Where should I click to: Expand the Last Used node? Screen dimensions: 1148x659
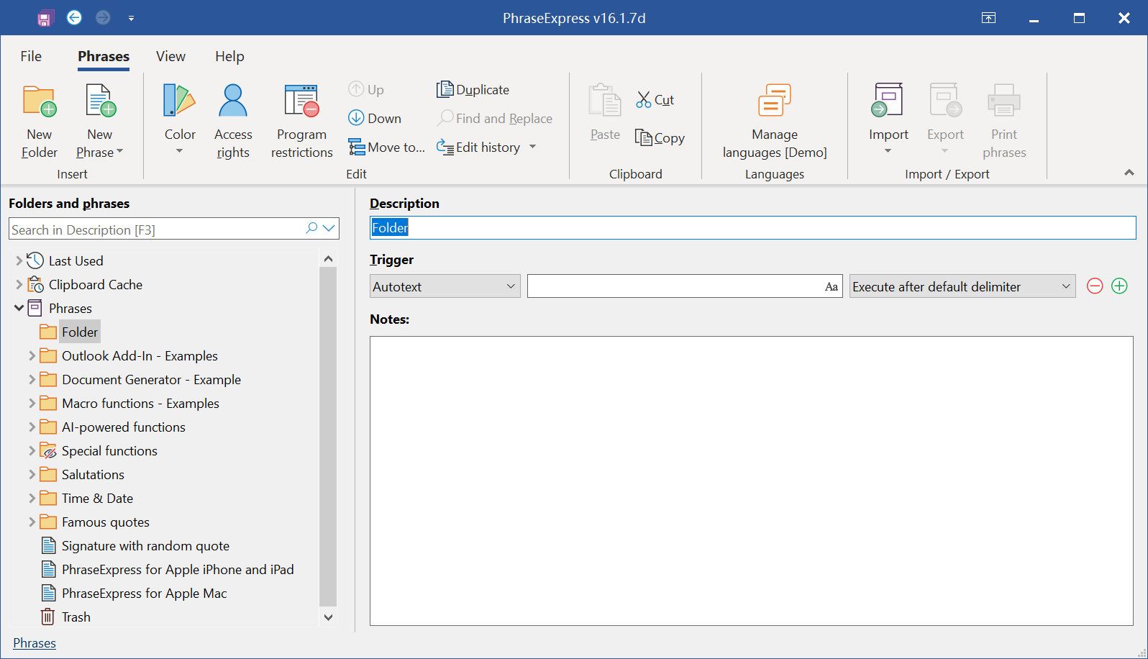19,260
